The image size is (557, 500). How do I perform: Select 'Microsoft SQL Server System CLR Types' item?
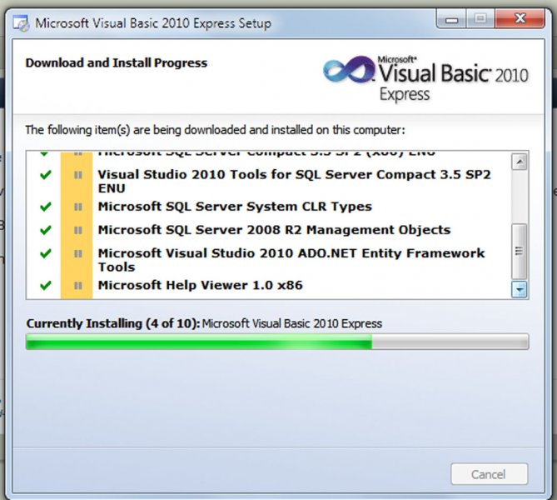tap(235, 207)
